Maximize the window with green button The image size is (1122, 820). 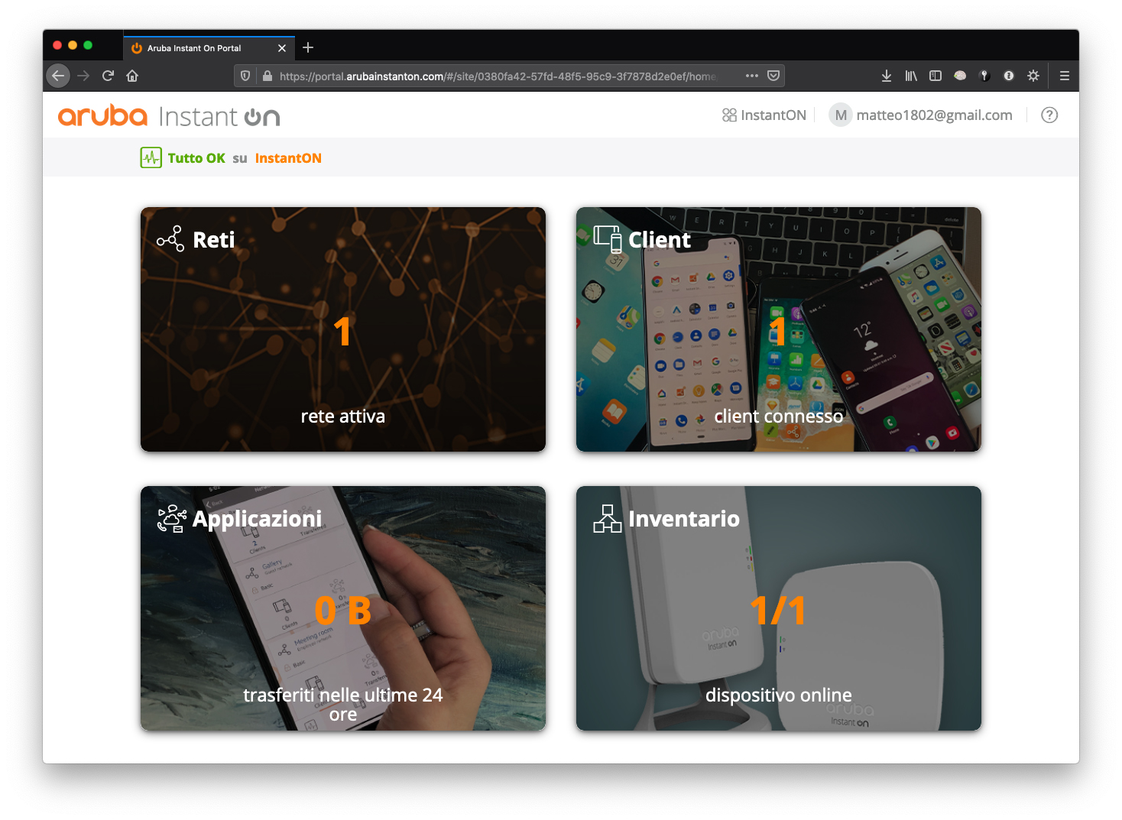(x=88, y=45)
